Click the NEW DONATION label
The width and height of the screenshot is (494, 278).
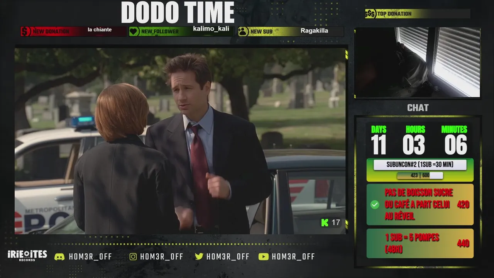(51, 31)
